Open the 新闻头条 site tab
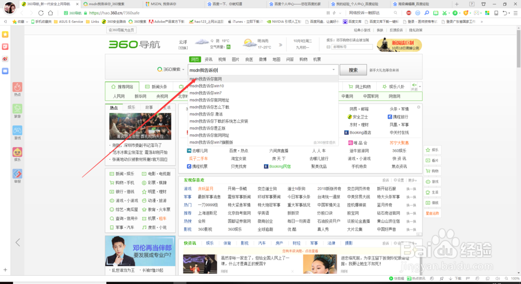Image resolution: width=521 pixels, height=284 pixels. 156,86
